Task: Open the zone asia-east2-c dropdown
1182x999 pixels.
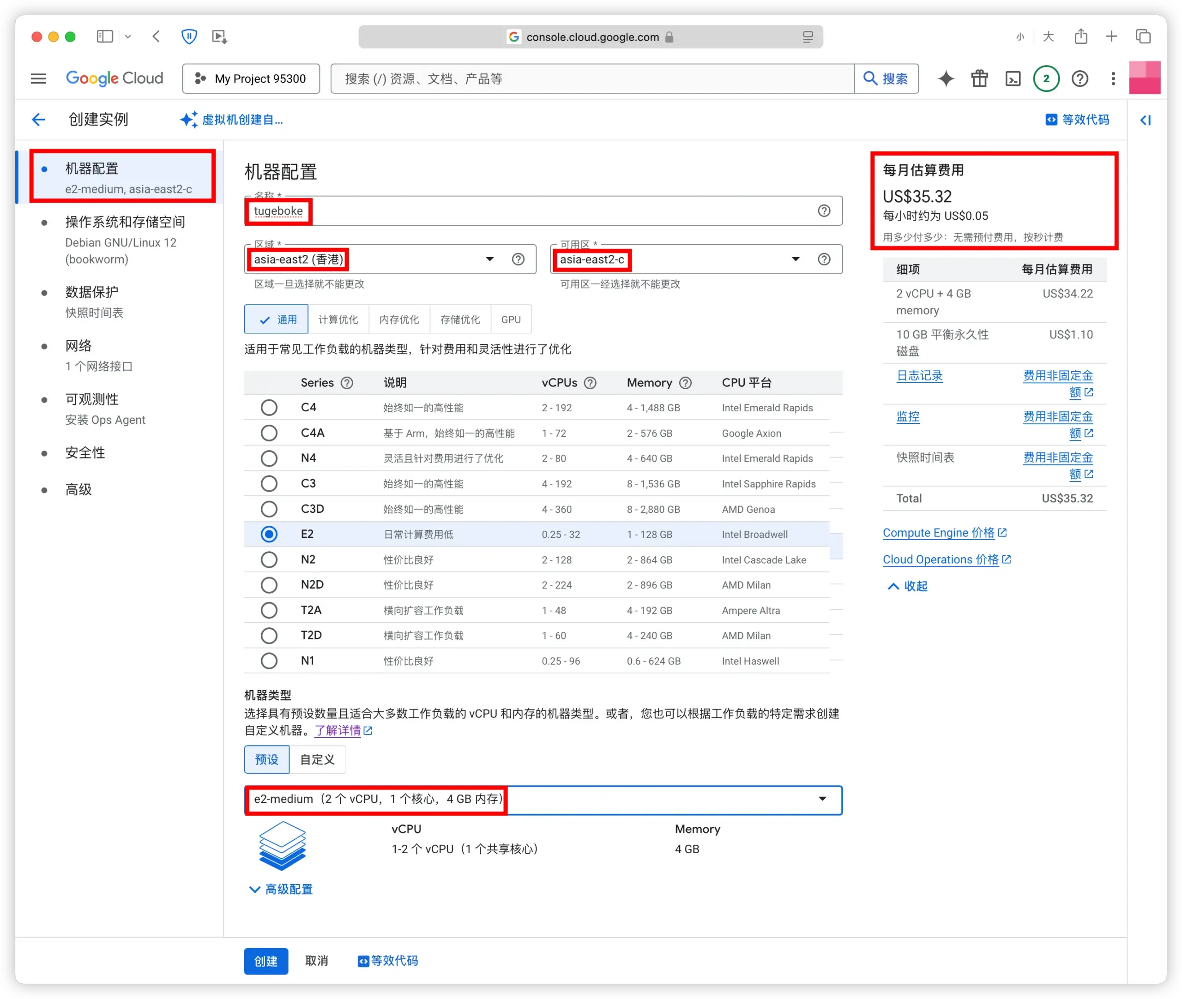Action: (x=695, y=259)
